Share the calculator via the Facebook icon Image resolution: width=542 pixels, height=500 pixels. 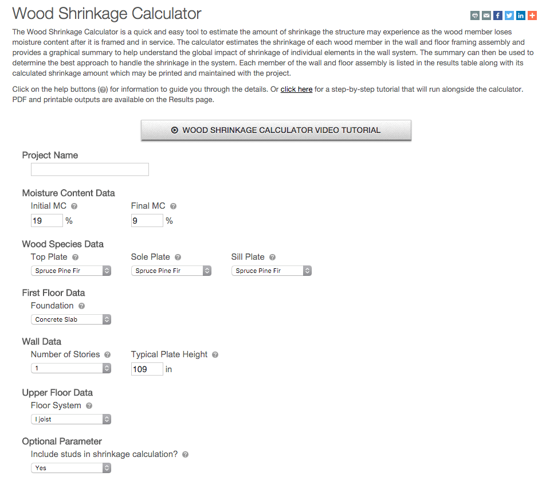pyautogui.click(x=498, y=15)
